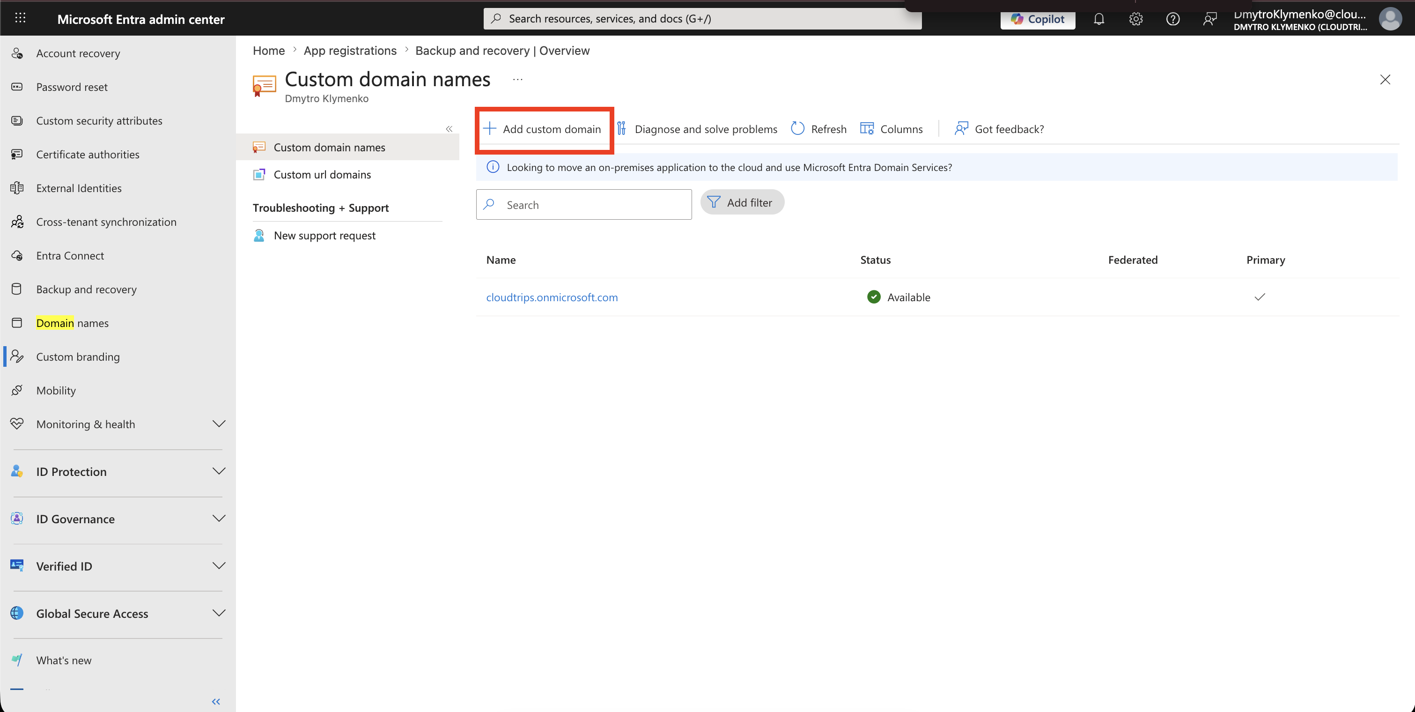Image resolution: width=1415 pixels, height=712 pixels.
Task: Click the header feedback person icon
Action: [1209, 19]
